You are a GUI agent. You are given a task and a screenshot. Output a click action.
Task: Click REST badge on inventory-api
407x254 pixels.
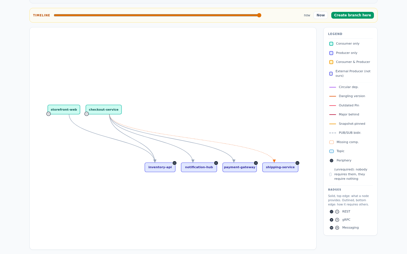click(174, 163)
